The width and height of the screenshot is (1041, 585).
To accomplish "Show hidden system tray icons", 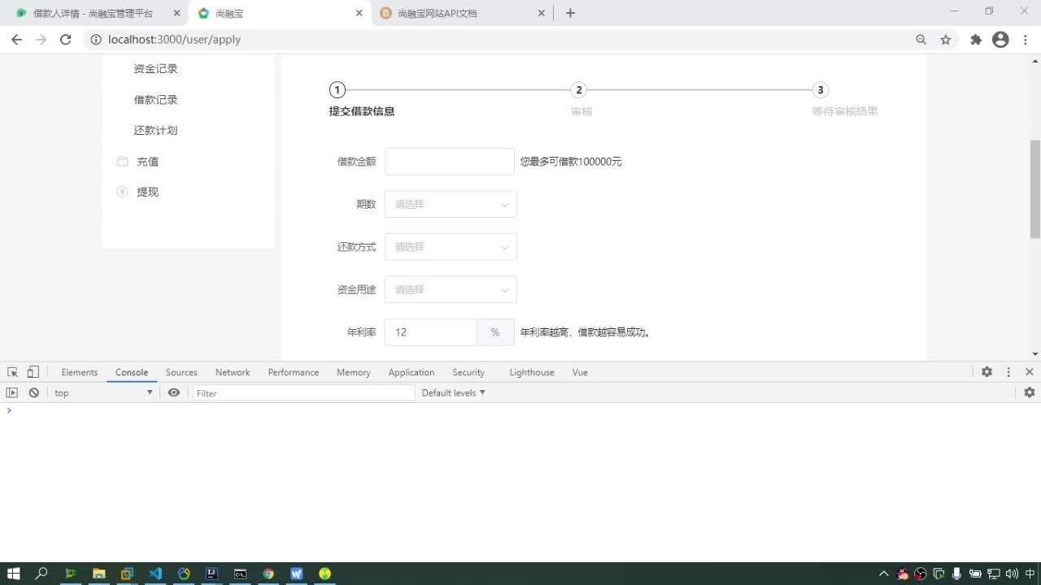I will click(x=884, y=574).
